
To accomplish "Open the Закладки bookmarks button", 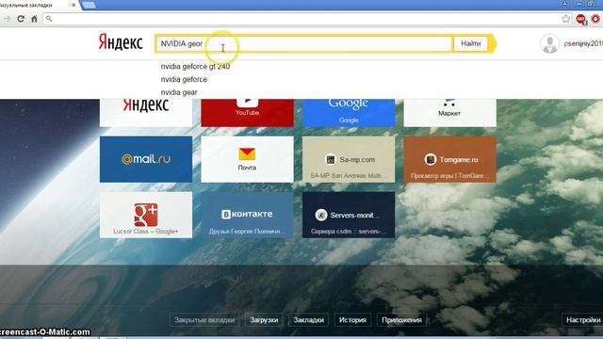I will [x=308, y=320].
